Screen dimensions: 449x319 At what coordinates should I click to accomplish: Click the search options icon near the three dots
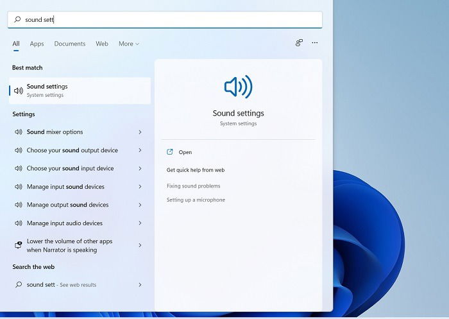click(x=299, y=43)
